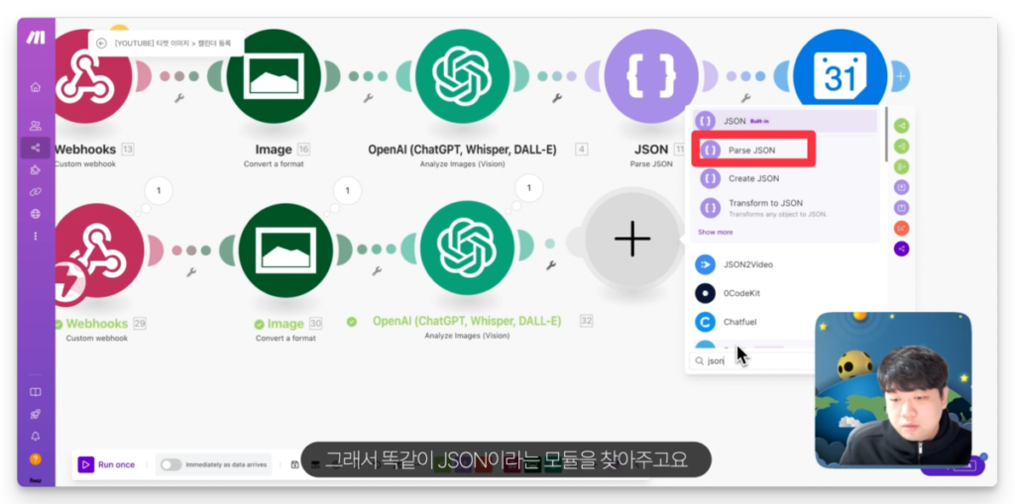The image size is (1015, 504).
Task: Open the Team icon in the sidebar
Action: tap(36, 126)
